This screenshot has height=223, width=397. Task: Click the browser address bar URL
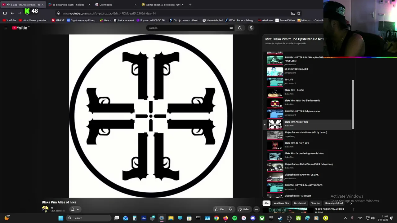click(x=109, y=13)
